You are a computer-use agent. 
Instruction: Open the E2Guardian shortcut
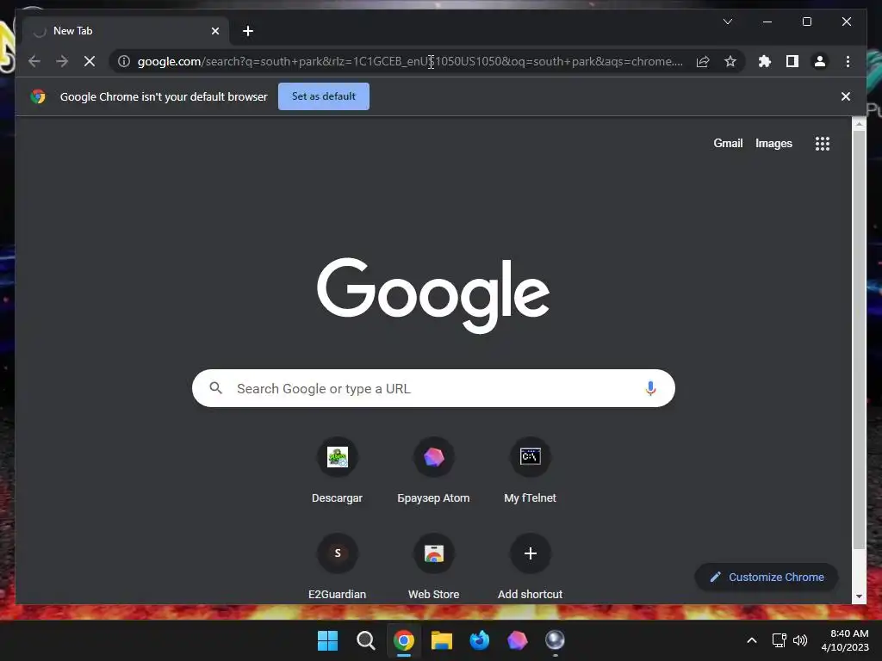point(338,568)
